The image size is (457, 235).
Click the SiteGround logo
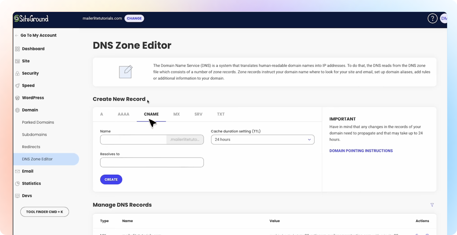tap(31, 19)
